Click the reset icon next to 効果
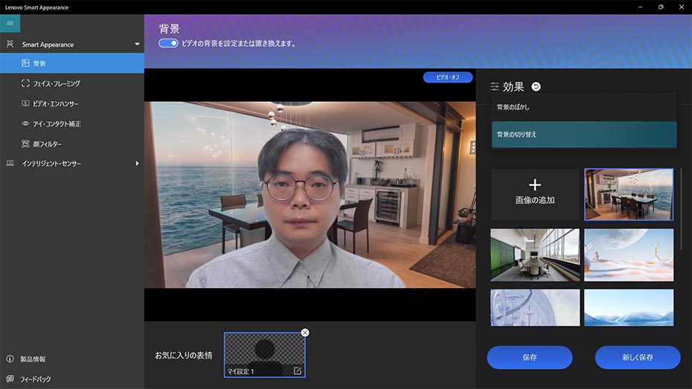692x389 pixels. [x=536, y=87]
